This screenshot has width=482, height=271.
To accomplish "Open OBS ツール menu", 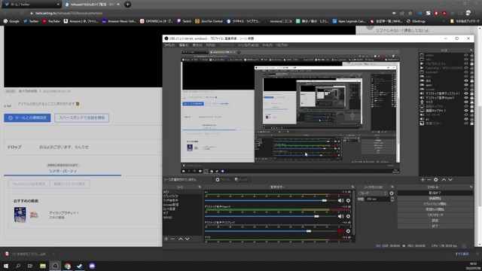I will click(x=267, y=45).
